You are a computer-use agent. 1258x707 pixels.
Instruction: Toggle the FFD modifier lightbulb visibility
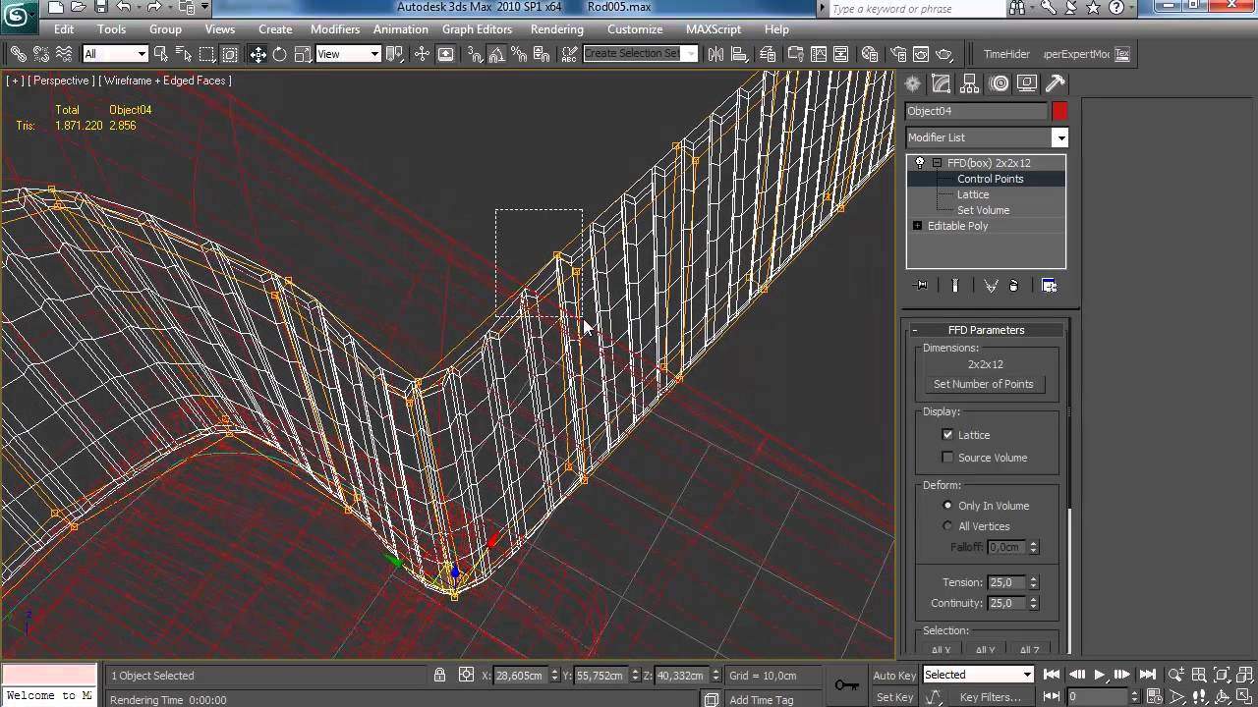pos(920,163)
